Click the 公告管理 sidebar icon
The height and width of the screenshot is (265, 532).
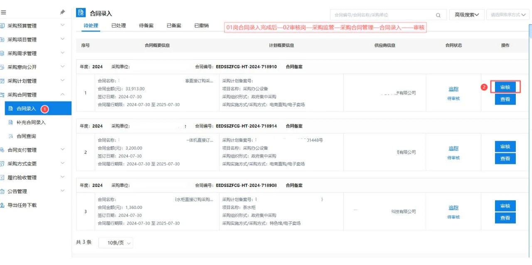point(2,191)
